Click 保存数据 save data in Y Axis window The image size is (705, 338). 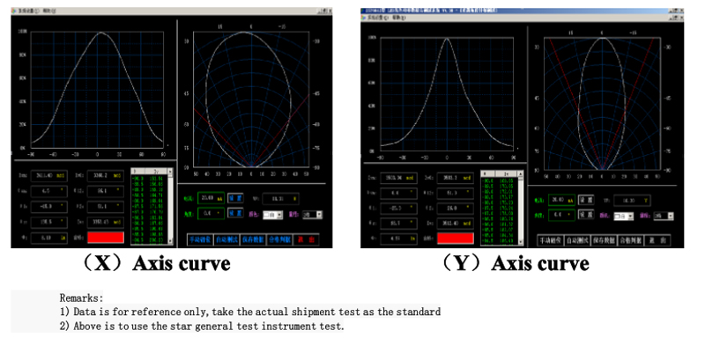tap(604, 240)
